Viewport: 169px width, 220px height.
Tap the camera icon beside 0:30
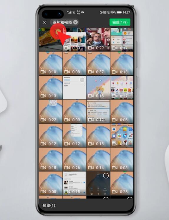(67, 48)
